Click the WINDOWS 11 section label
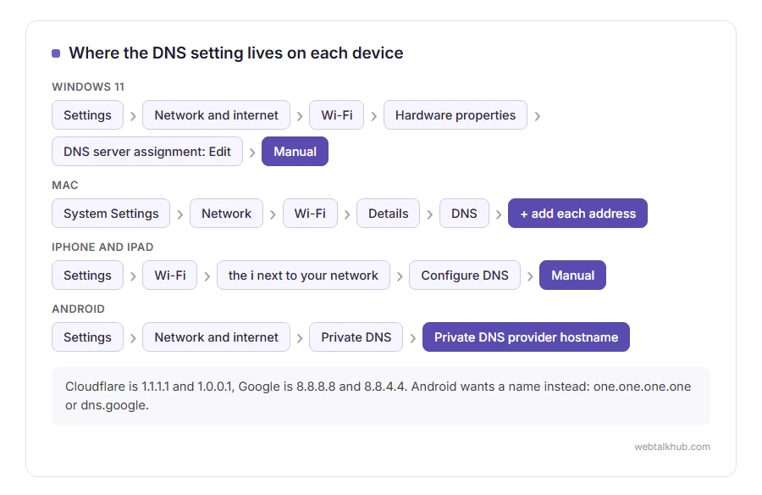Screen dimensions: 762x495 (x=88, y=86)
